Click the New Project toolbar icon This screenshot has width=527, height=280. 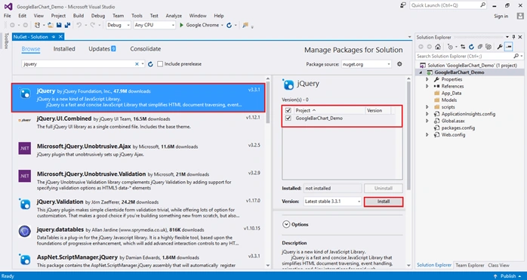click(x=37, y=25)
